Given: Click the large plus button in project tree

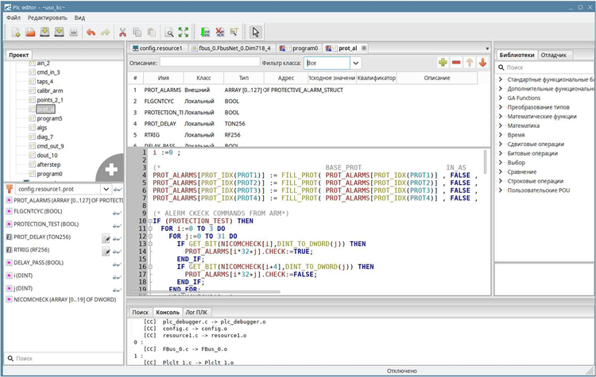Looking at the screenshot, I should click(111, 169).
